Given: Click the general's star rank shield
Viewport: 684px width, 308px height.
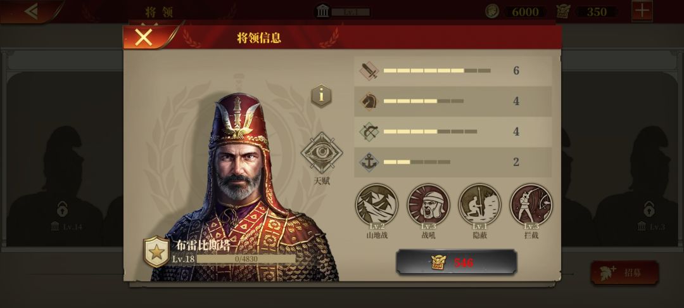Looking at the screenshot, I should coord(156,252).
